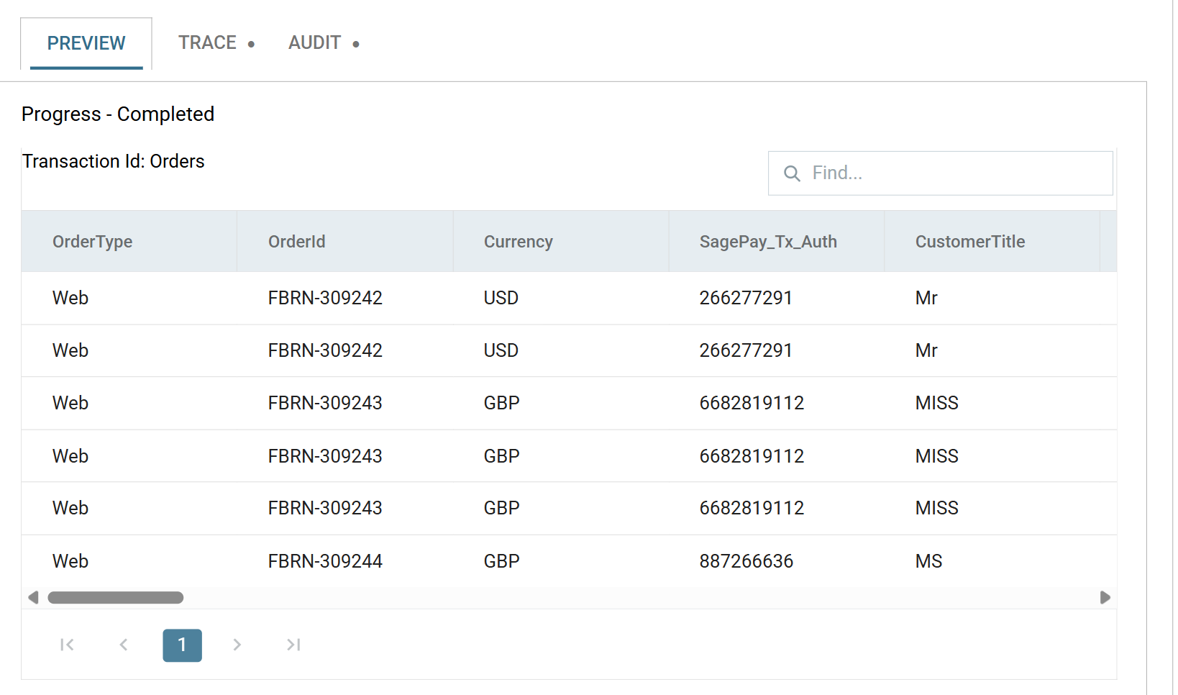Go to next page arrow
Screen dimensions: 1178x695
237,645
